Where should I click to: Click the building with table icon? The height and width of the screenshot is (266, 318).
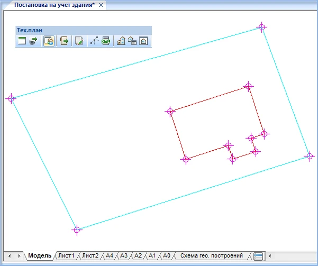click(x=132, y=41)
